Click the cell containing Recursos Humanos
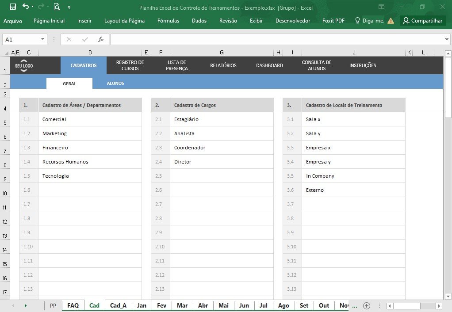Screen dimensions: 452x312 (90, 162)
